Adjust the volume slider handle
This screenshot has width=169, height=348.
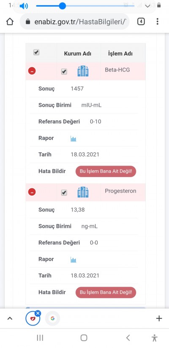click(x=63, y=6)
